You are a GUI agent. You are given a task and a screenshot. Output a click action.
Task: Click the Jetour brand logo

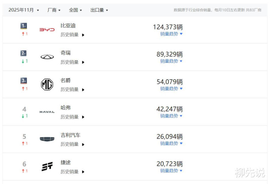(47, 166)
